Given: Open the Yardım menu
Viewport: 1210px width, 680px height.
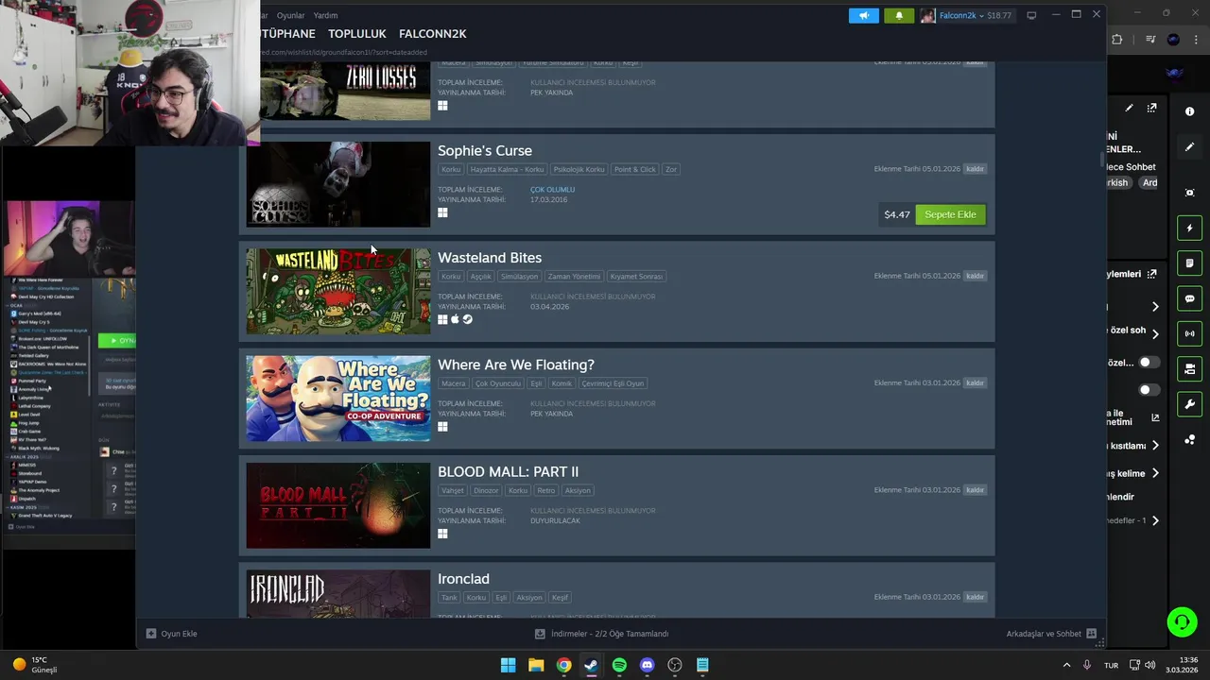Looking at the screenshot, I should (x=325, y=15).
